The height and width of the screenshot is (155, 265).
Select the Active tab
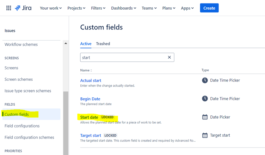coord(86,44)
